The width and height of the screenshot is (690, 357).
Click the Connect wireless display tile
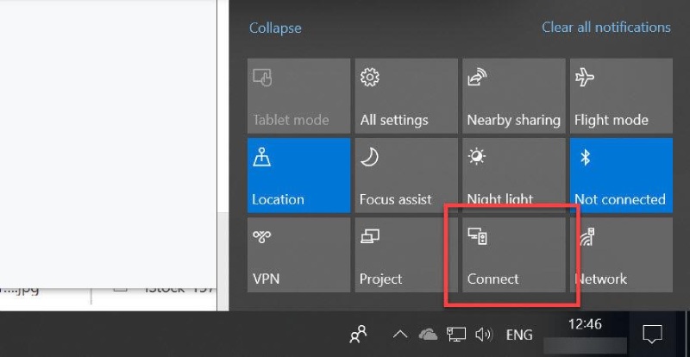[513, 255]
